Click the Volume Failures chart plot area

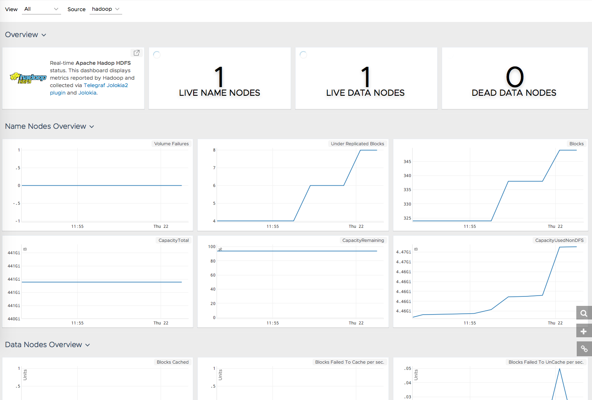coord(105,185)
